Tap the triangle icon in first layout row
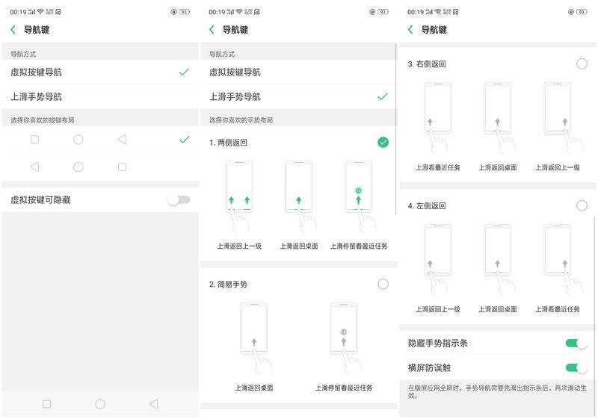The height and width of the screenshot is (419, 598). click(122, 140)
